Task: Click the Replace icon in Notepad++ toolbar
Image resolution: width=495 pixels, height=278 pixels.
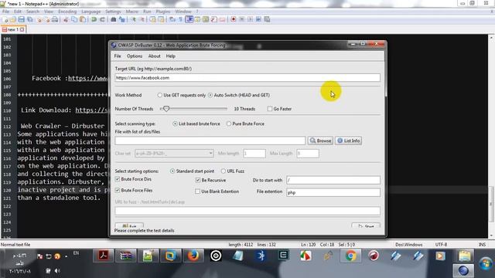Action: pos(122,19)
